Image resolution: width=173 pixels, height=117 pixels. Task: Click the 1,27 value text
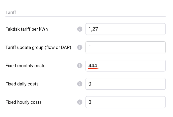(93, 29)
